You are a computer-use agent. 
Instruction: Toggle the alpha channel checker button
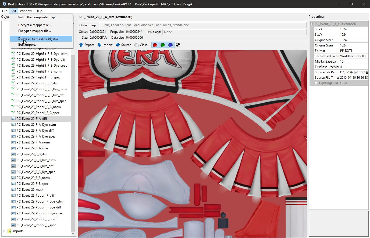click(x=178, y=45)
